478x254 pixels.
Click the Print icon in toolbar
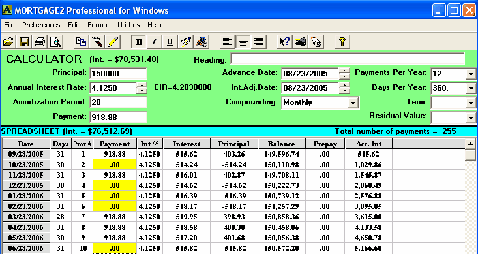point(40,42)
